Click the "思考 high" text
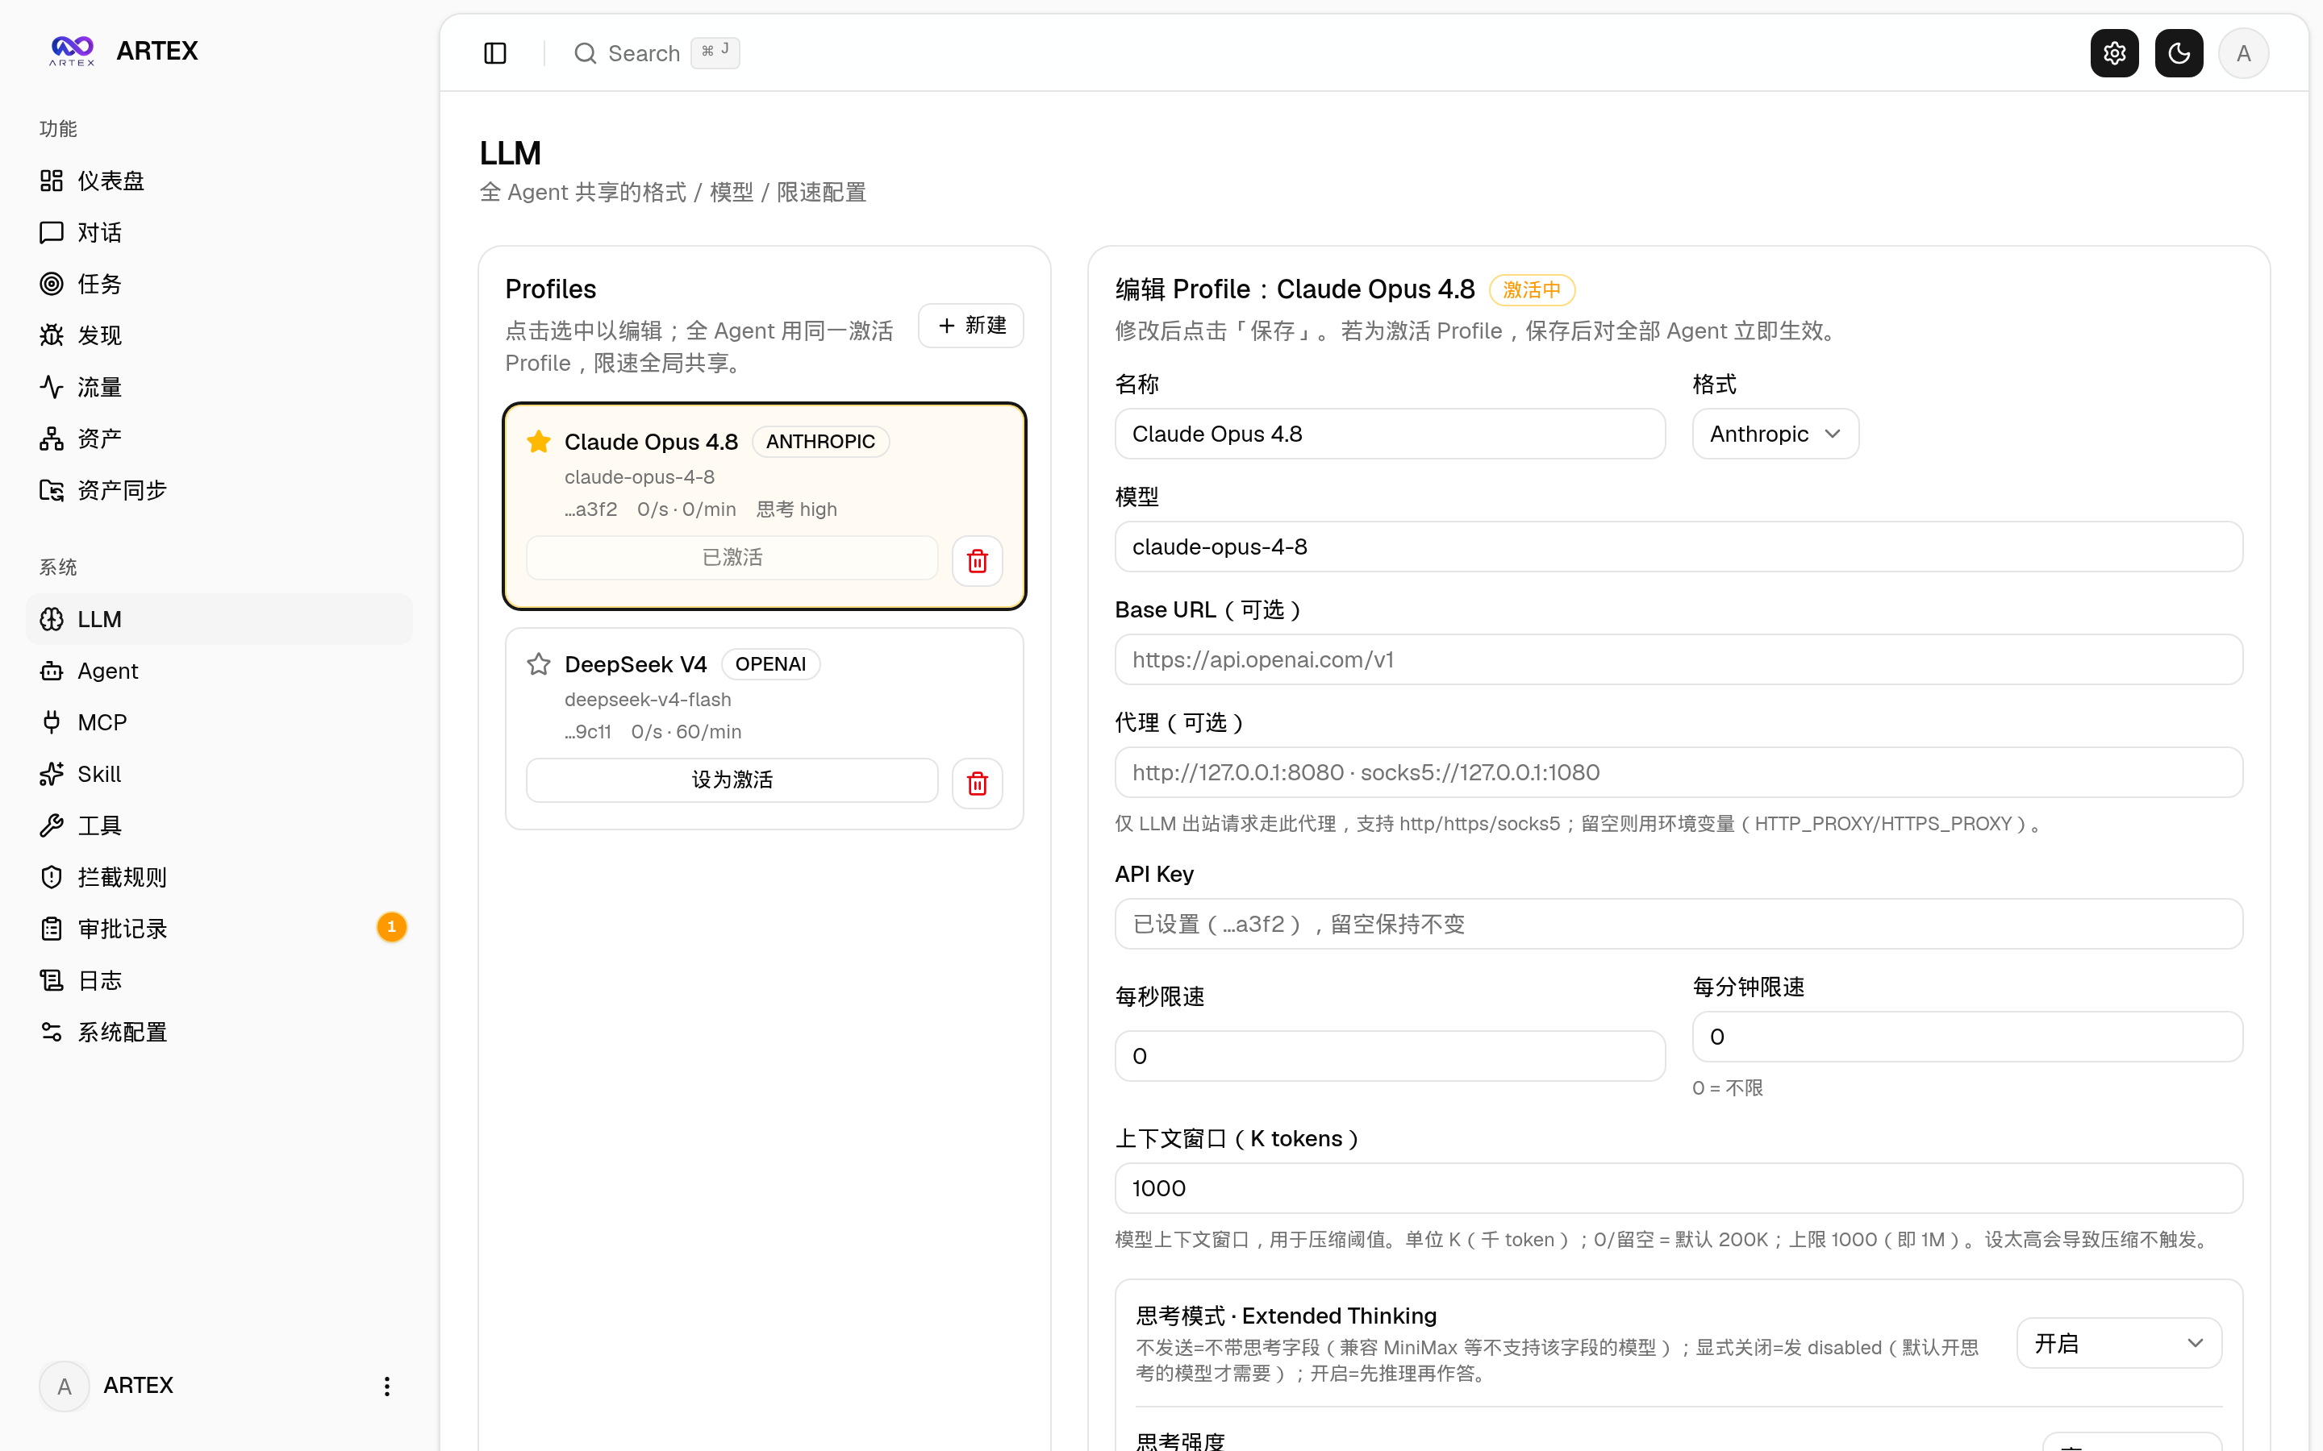 [797, 509]
